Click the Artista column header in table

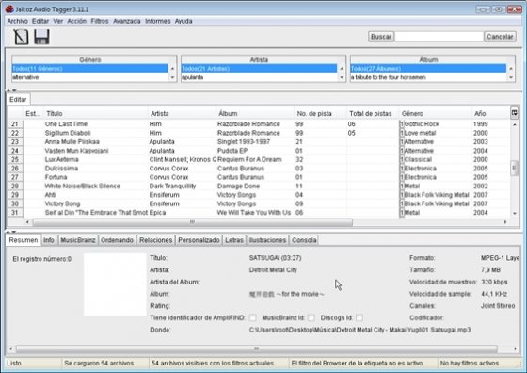pos(183,113)
